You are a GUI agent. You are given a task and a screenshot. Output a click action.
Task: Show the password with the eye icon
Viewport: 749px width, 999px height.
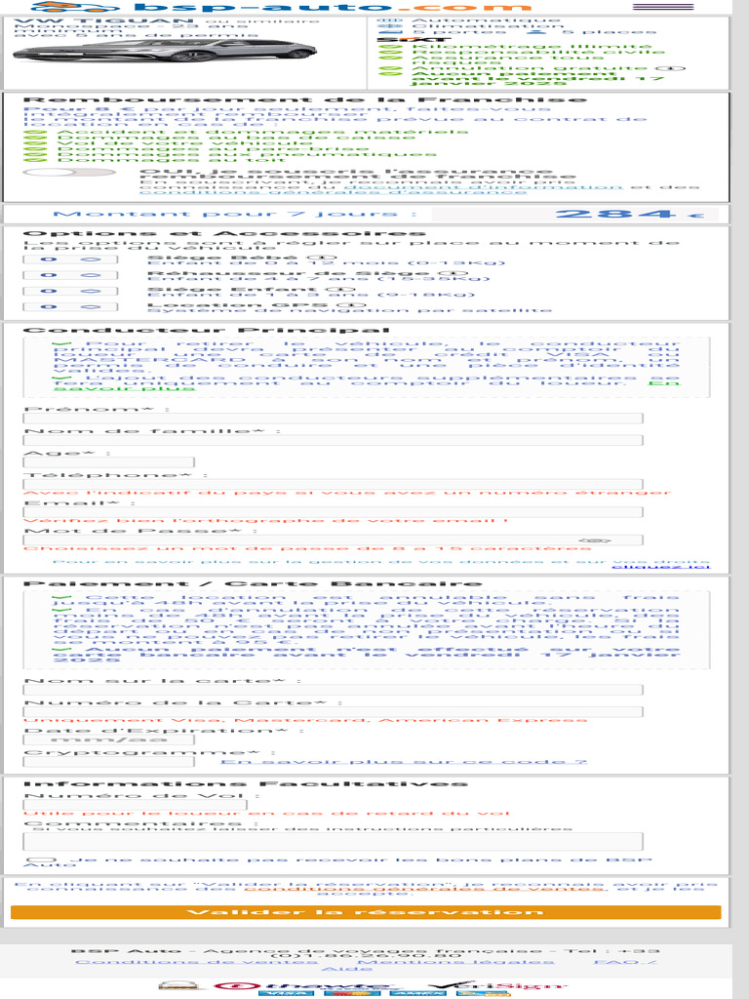594,540
